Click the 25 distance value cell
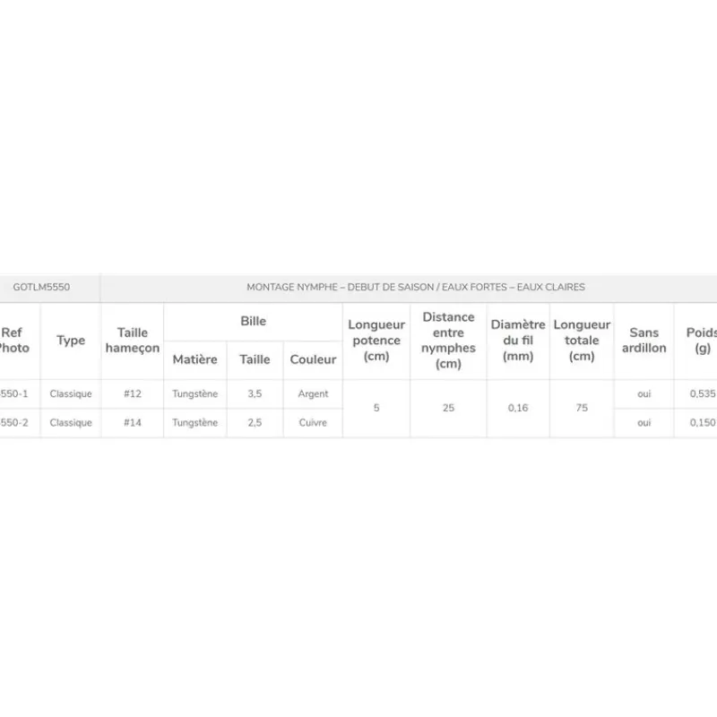The height and width of the screenshot is (717, 717). click(x=448, y=408)
